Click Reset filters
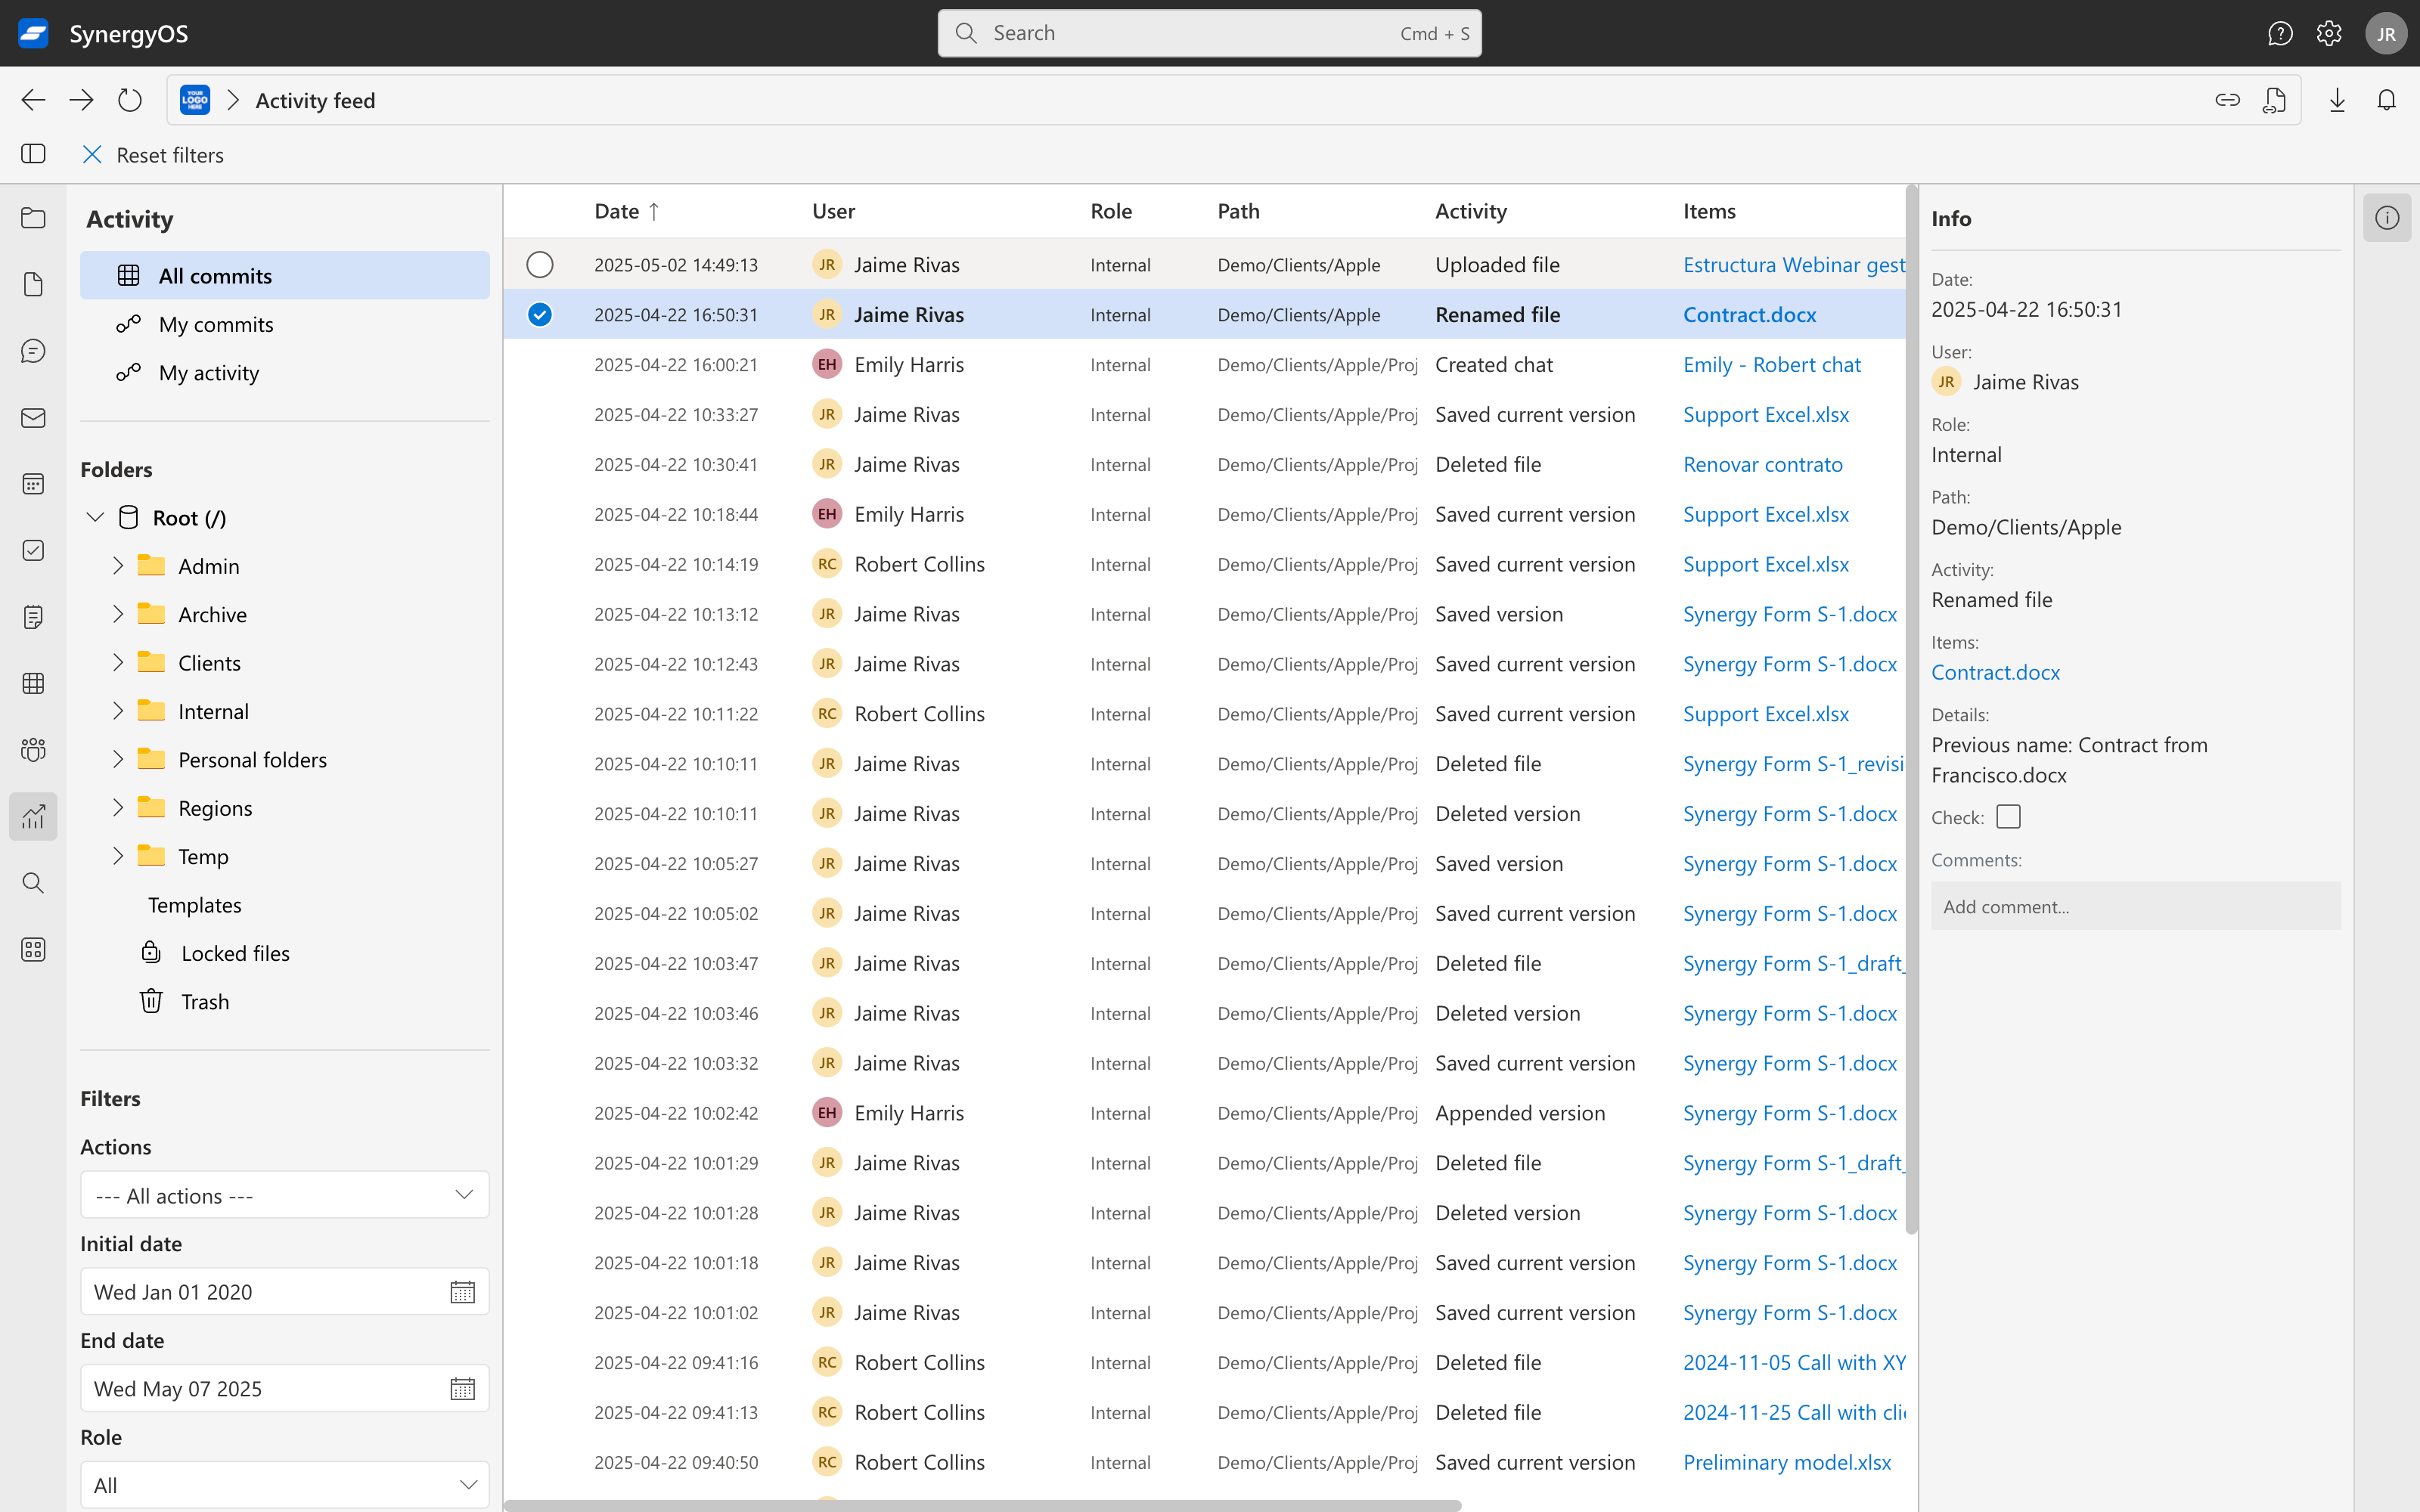Image resolution: width=2420 pixels, height=1512 pixels. click(153, 155)
